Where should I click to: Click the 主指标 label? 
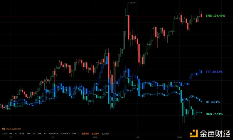click(5, 134)
